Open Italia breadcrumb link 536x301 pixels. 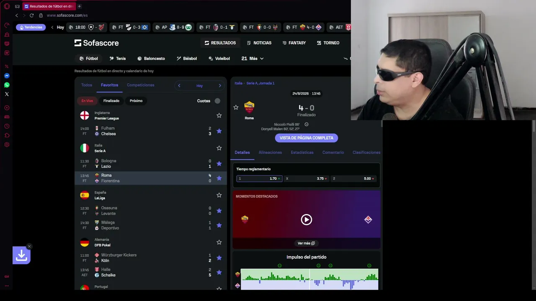(x=238, y=83)
